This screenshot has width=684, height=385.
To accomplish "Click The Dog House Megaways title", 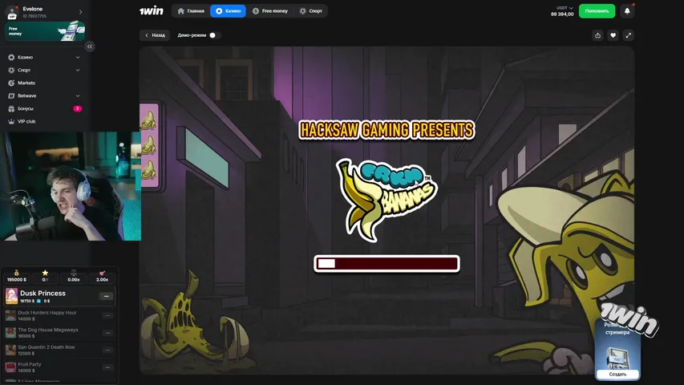I will coord(48,330).
